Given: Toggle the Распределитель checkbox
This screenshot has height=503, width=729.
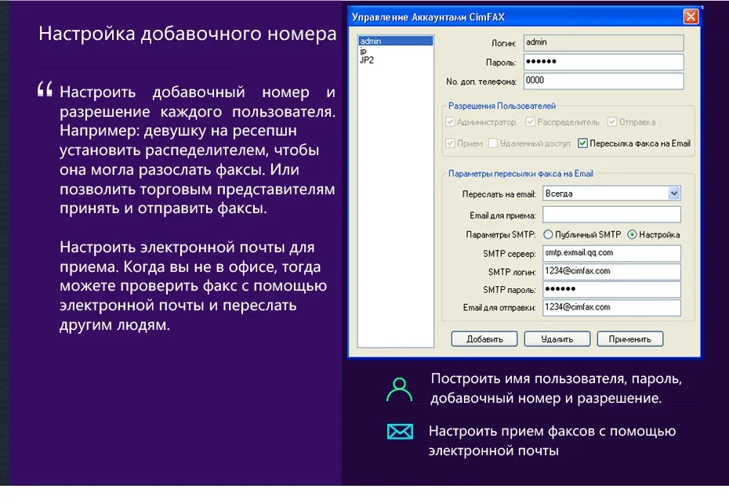Looking at the screenshot, I should 531,121.
